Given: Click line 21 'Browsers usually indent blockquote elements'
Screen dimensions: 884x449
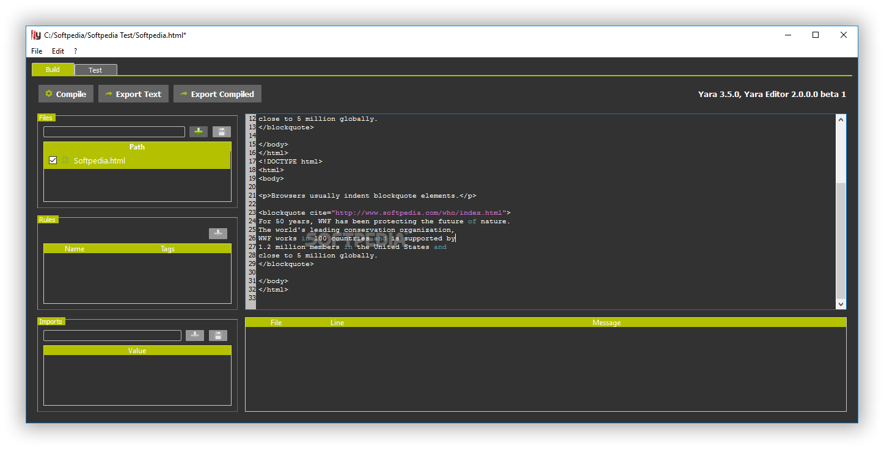Looking at the screenshot, I should 367,196.
